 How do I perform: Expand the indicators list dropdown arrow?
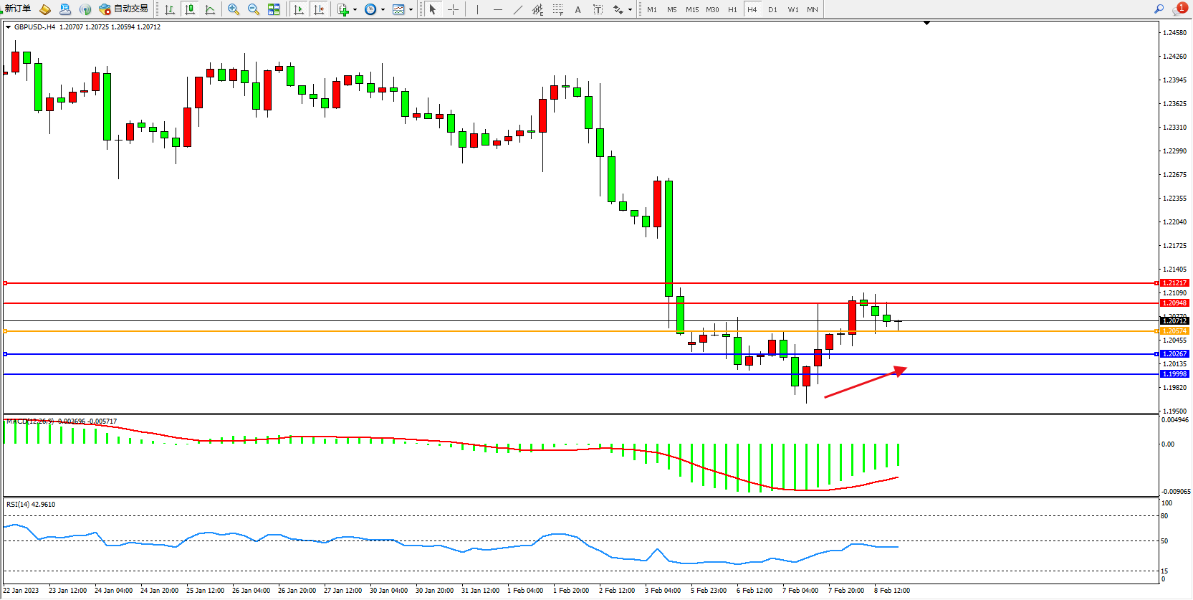click(355, 10)
